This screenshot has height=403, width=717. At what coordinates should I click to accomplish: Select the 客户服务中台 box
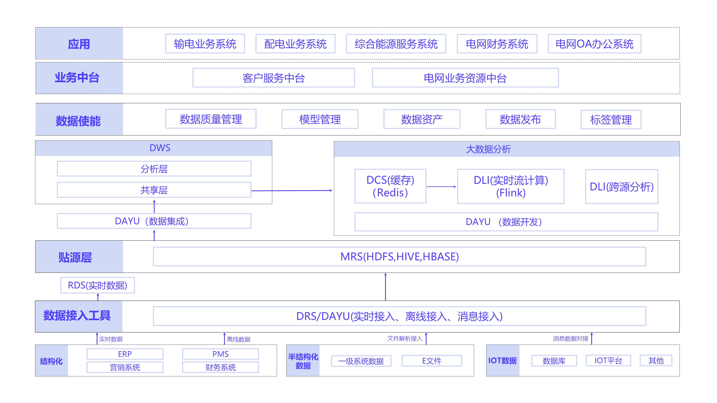pos(274,78)
